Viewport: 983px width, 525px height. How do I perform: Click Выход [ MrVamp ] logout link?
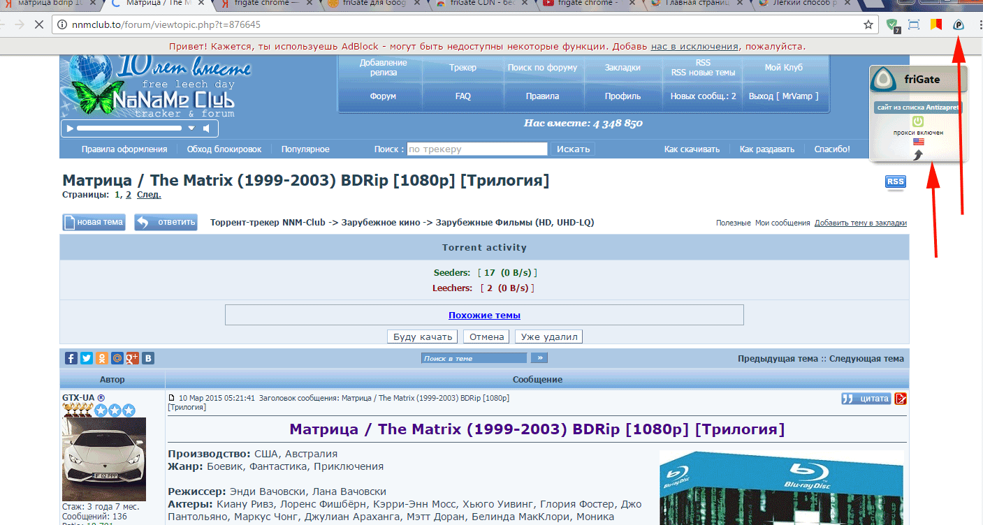783,96
